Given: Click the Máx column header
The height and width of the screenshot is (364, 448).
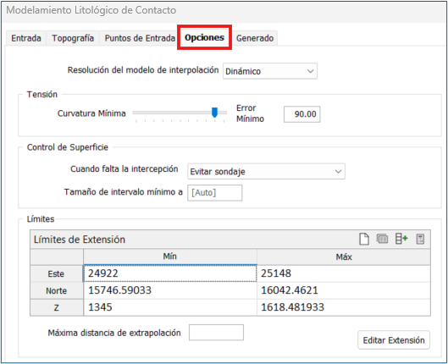Looking at the screenshot, I should (344, 256).
